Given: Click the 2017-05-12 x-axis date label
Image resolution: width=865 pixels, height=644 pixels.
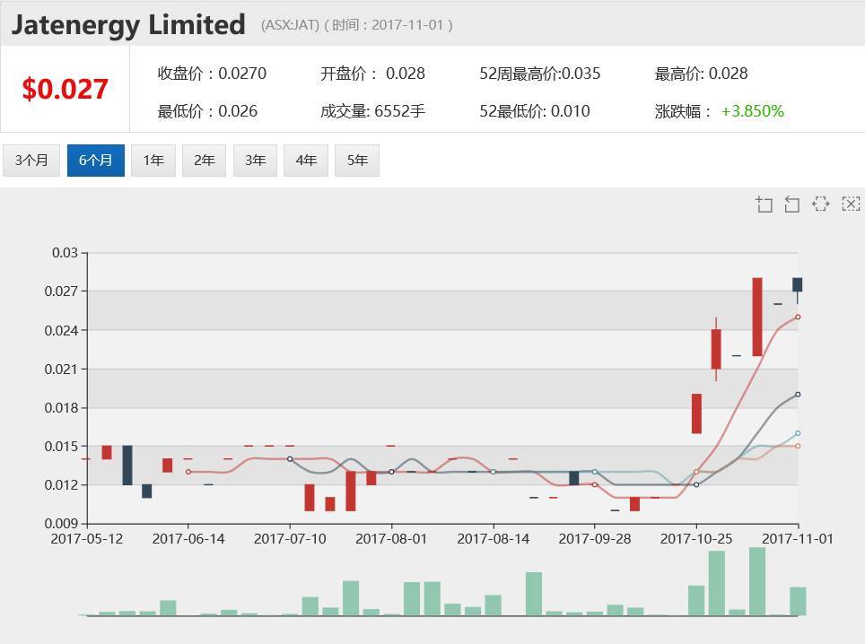Looking at the screenshot, I should (x=87, y=539).
